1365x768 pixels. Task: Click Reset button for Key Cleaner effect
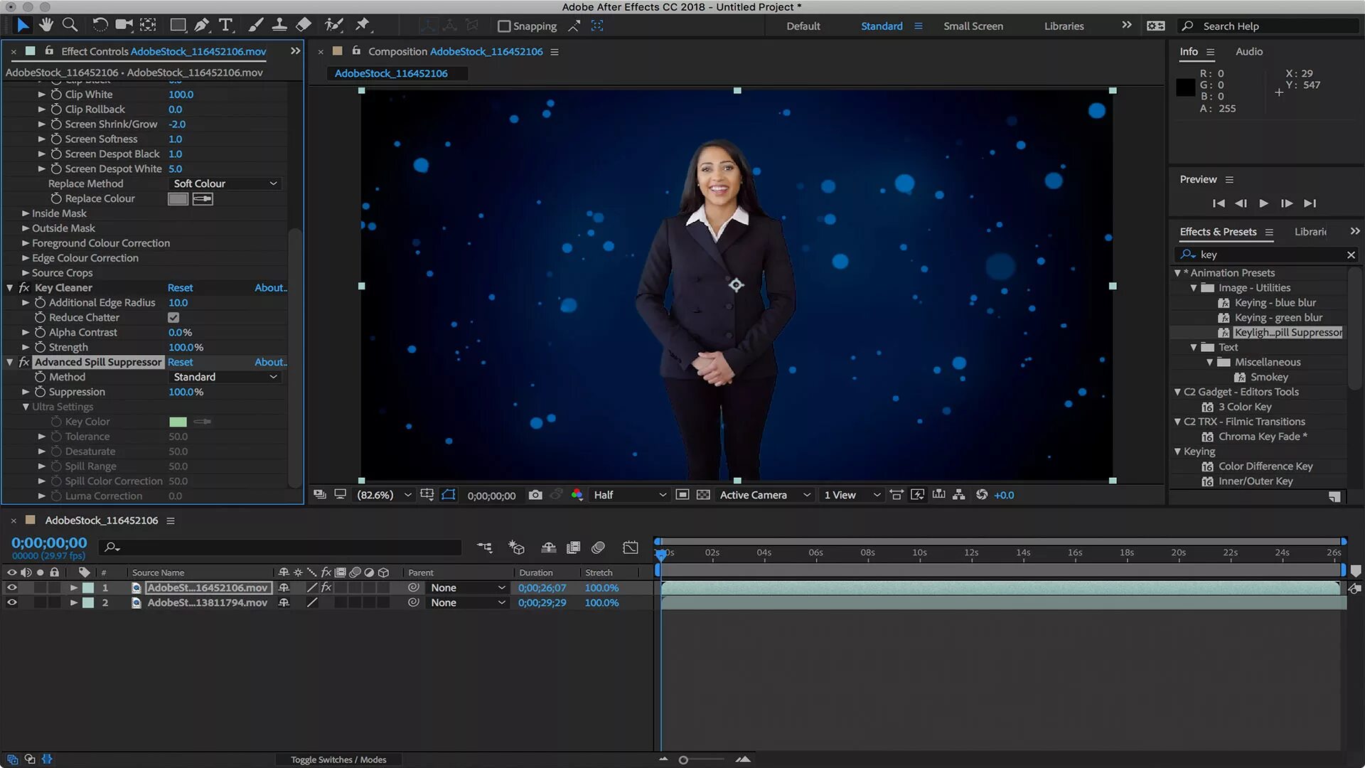pos(180,287)
